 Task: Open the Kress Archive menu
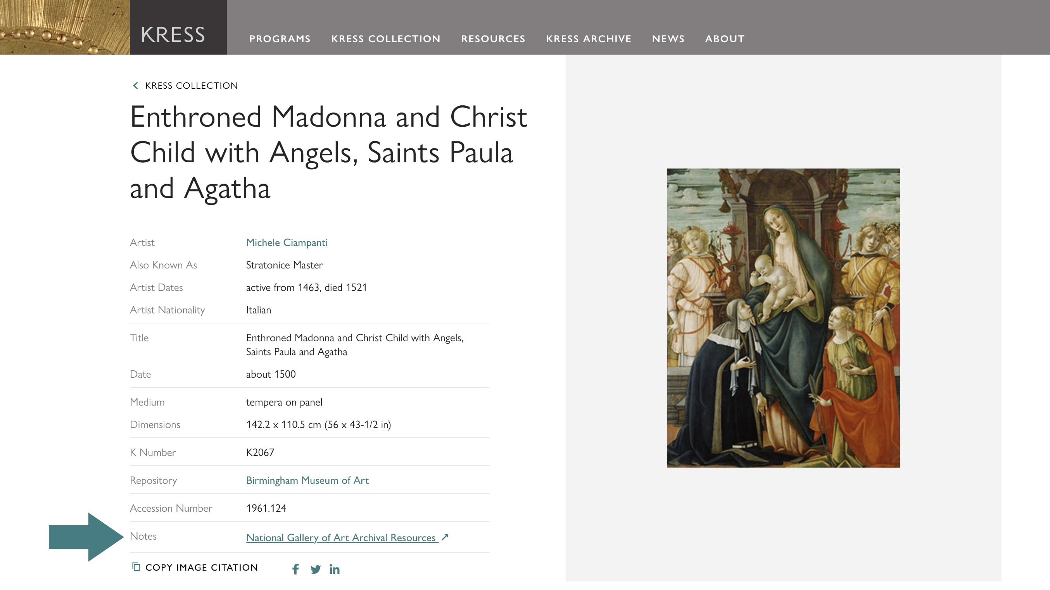click(589, 39)
